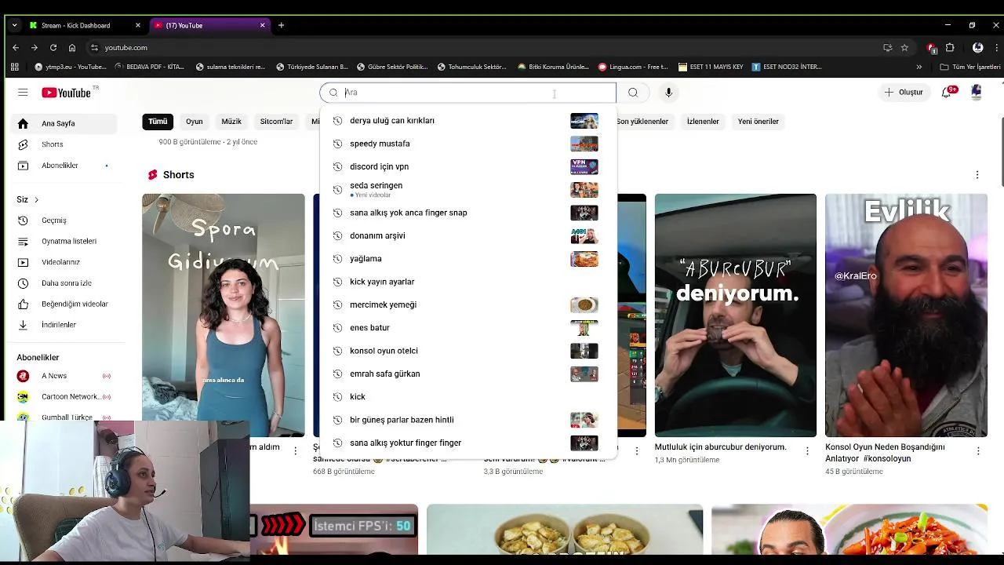Image resolution: width=1004 pixels, height=565 pixels.
Task: Select suggestion discord için vpn
Action: 468,166
